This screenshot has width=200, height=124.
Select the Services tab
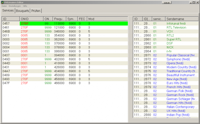click(x=8, y=10)
